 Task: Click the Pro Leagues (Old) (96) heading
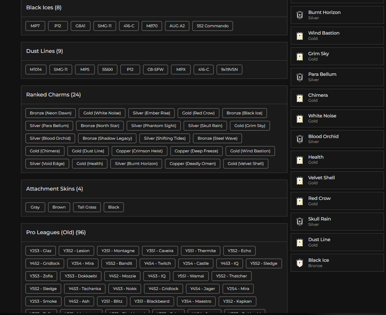pos(56,233)
